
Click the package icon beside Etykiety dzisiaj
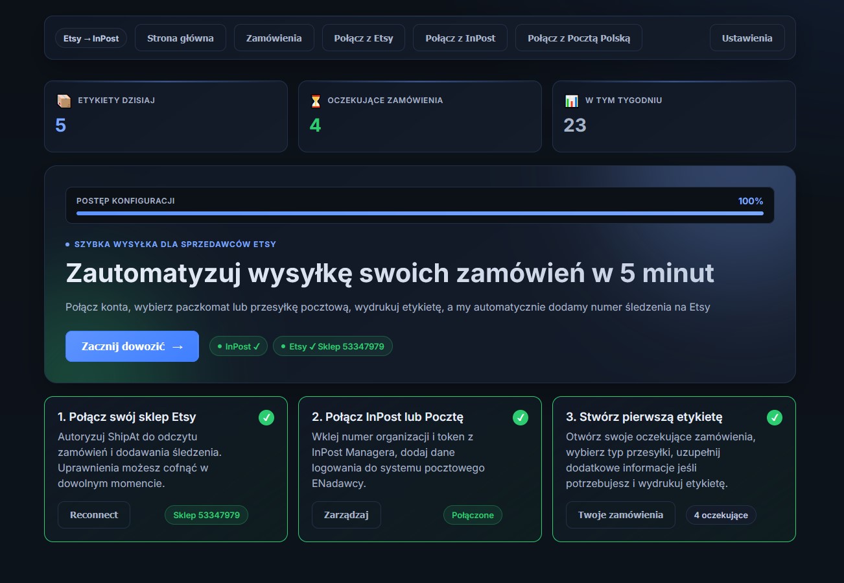pos(64,101)
